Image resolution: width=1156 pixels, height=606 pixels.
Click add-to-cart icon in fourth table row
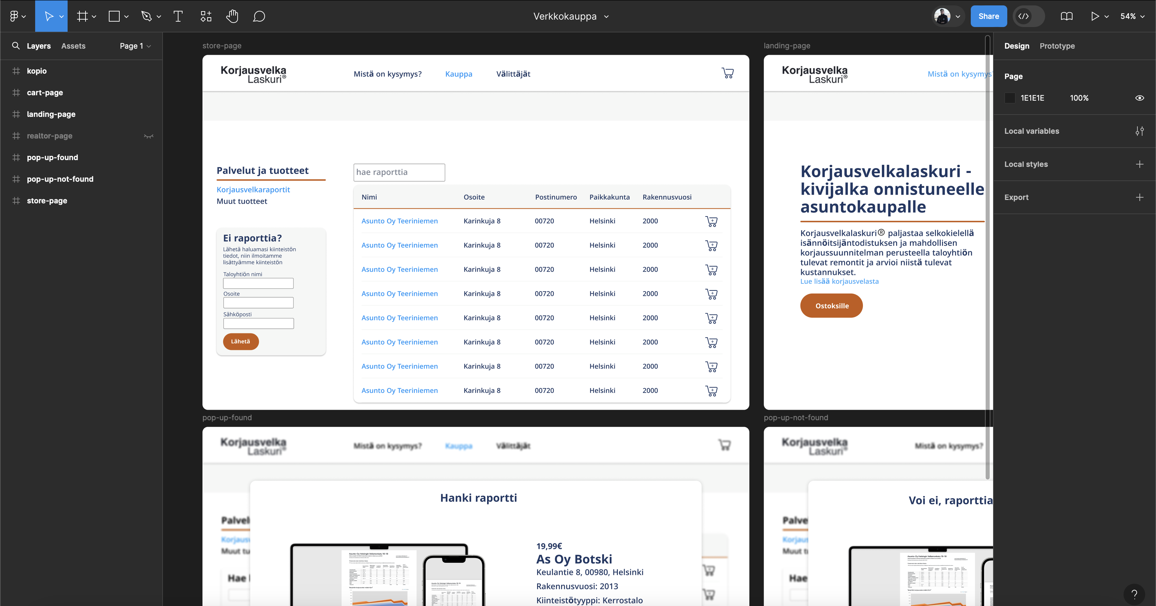[711, 294]
